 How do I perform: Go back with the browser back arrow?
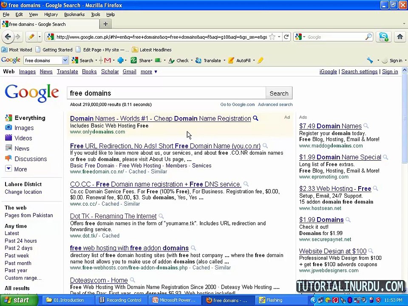8,37
